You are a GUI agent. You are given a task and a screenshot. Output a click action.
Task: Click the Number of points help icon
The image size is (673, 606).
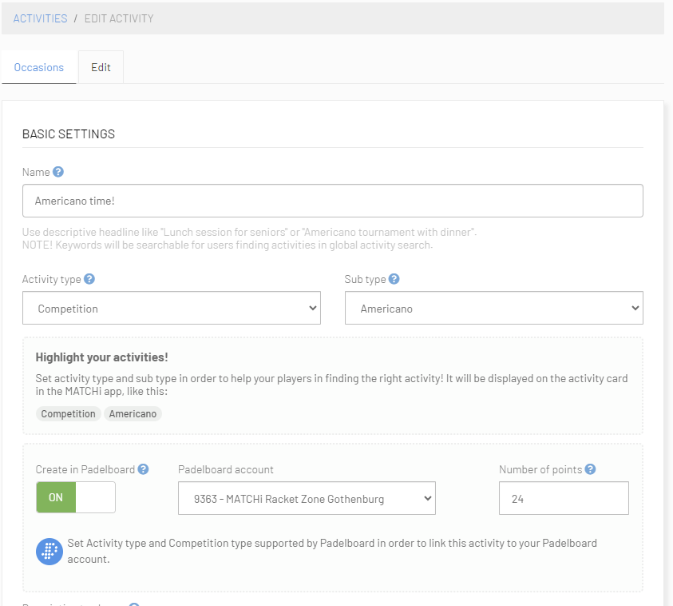click(590, 469)
